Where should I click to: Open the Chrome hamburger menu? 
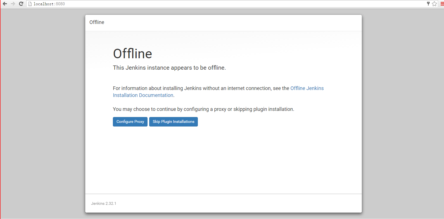(x=442, y=4)
